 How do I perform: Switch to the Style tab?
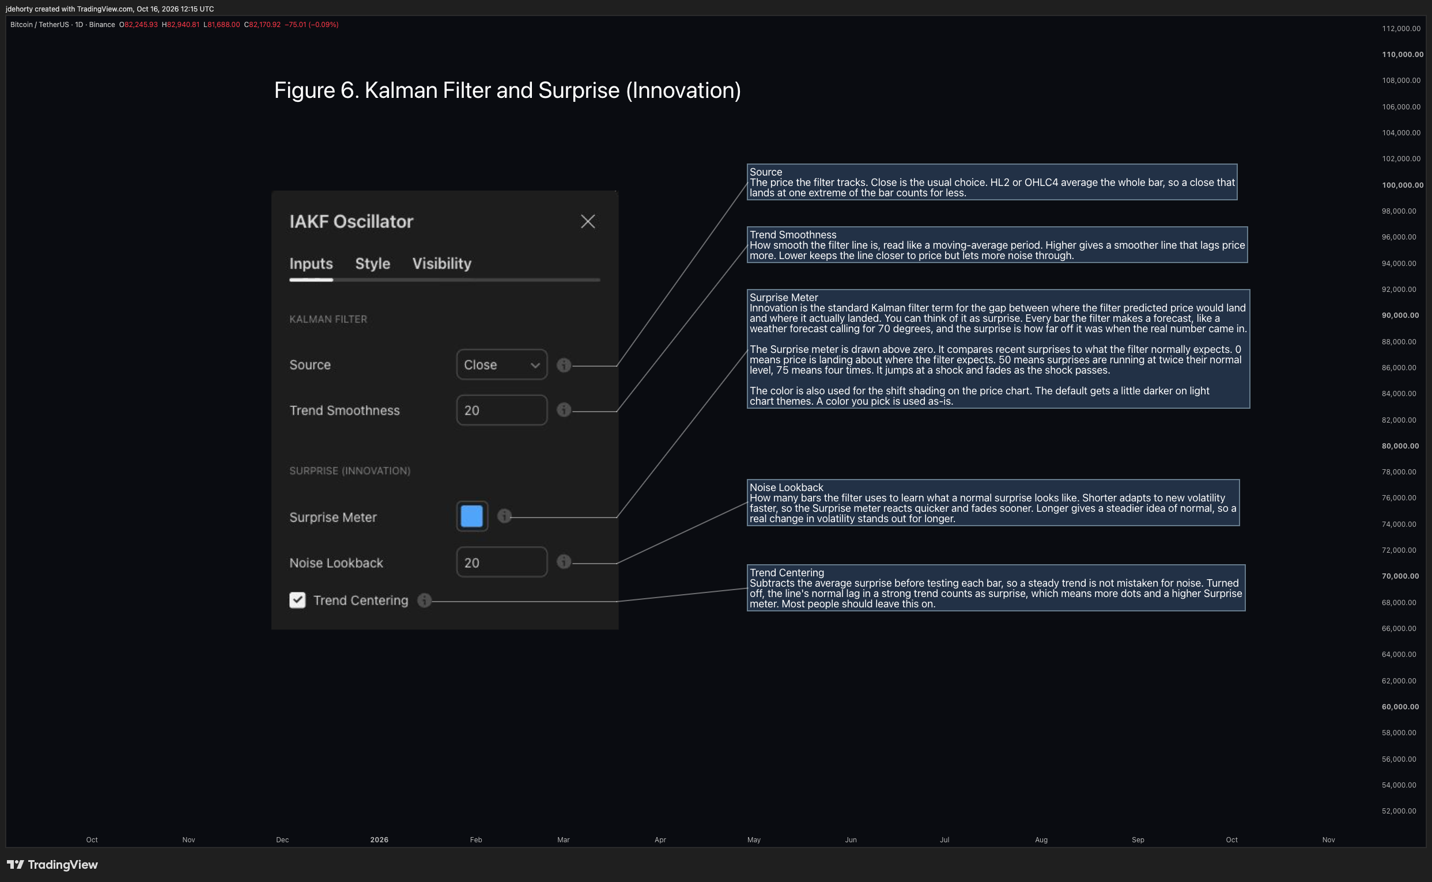(372, 264)
